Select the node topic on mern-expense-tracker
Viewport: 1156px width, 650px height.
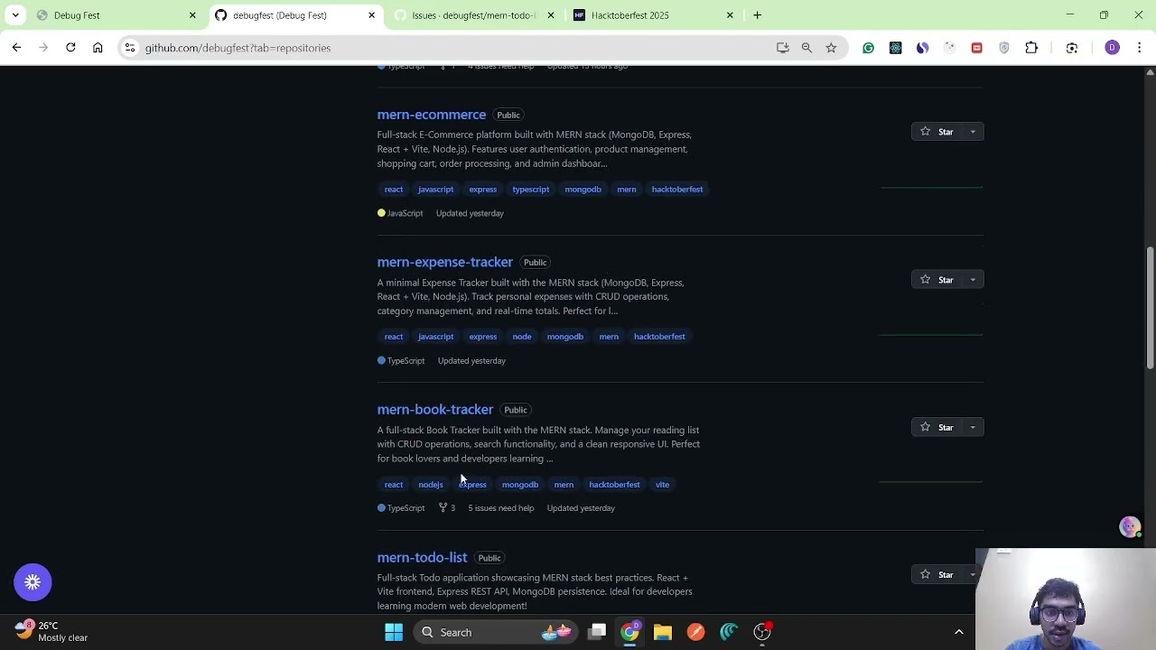tap(521, 337)
